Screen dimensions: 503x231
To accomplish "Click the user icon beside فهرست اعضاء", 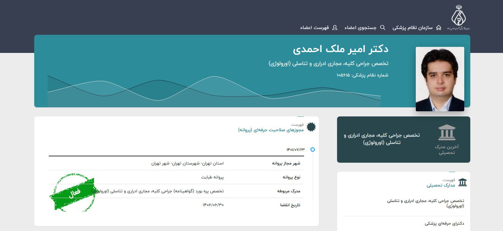I will [x=335, y=28].
